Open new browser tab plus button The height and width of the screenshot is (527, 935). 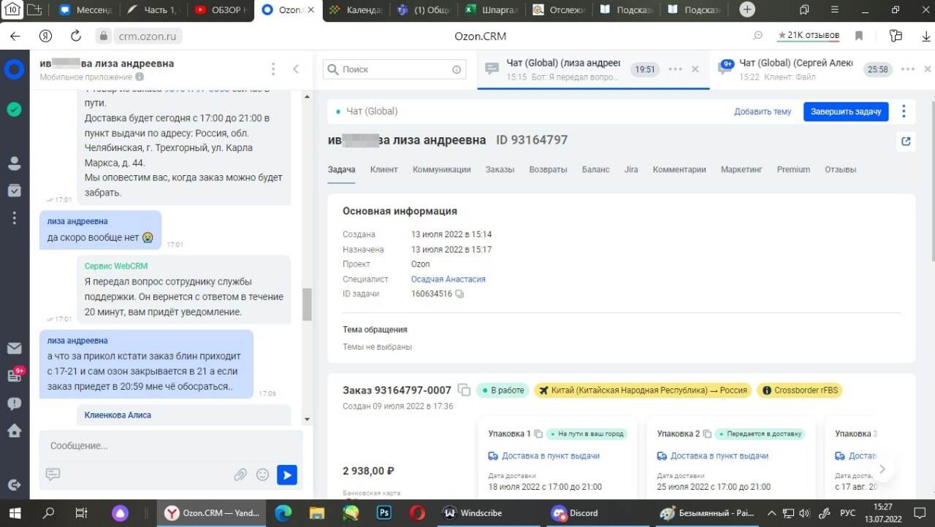(x=747, y=9)
